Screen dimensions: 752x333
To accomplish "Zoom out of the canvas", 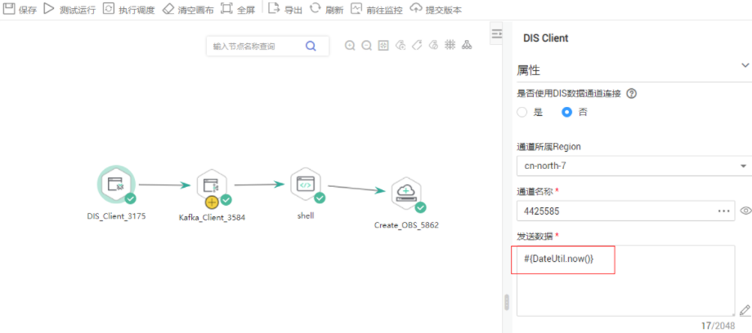I will 366,46.
